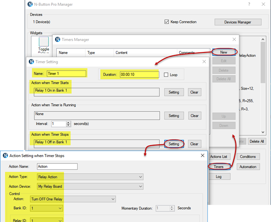The height and width of the screenshot is (222, 271).
Task: Sort by the Content column header
Action: pyautogui.click(x=145, y=52)
